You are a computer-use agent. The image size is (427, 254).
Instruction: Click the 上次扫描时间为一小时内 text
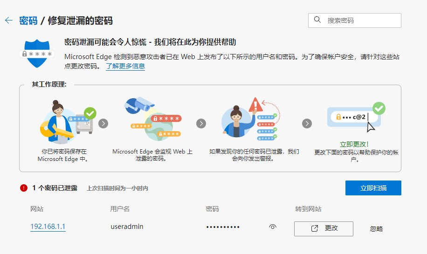(x=117, y=188)
